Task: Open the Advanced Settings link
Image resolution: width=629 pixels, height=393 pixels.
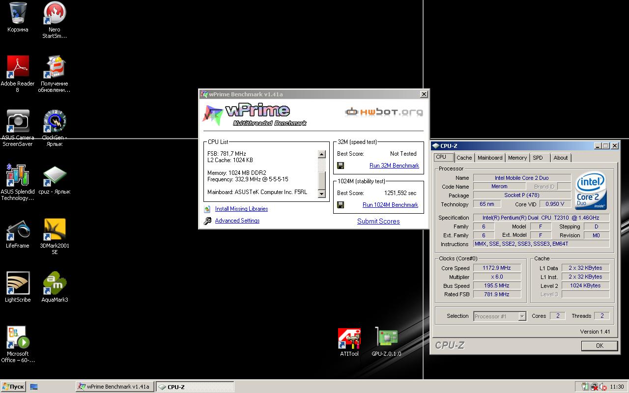Action: tap(237, 221)
